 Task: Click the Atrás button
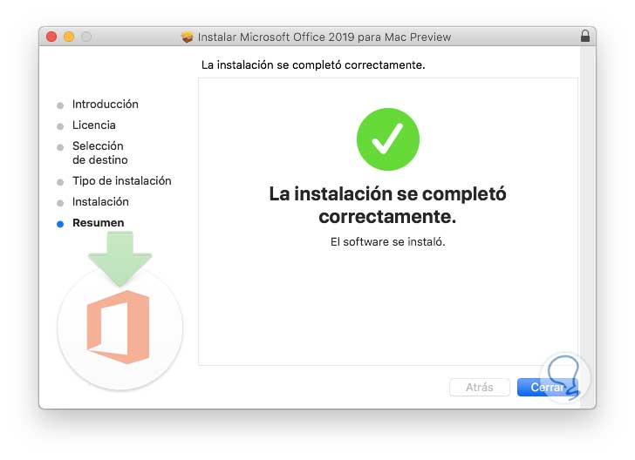(479, 387)
